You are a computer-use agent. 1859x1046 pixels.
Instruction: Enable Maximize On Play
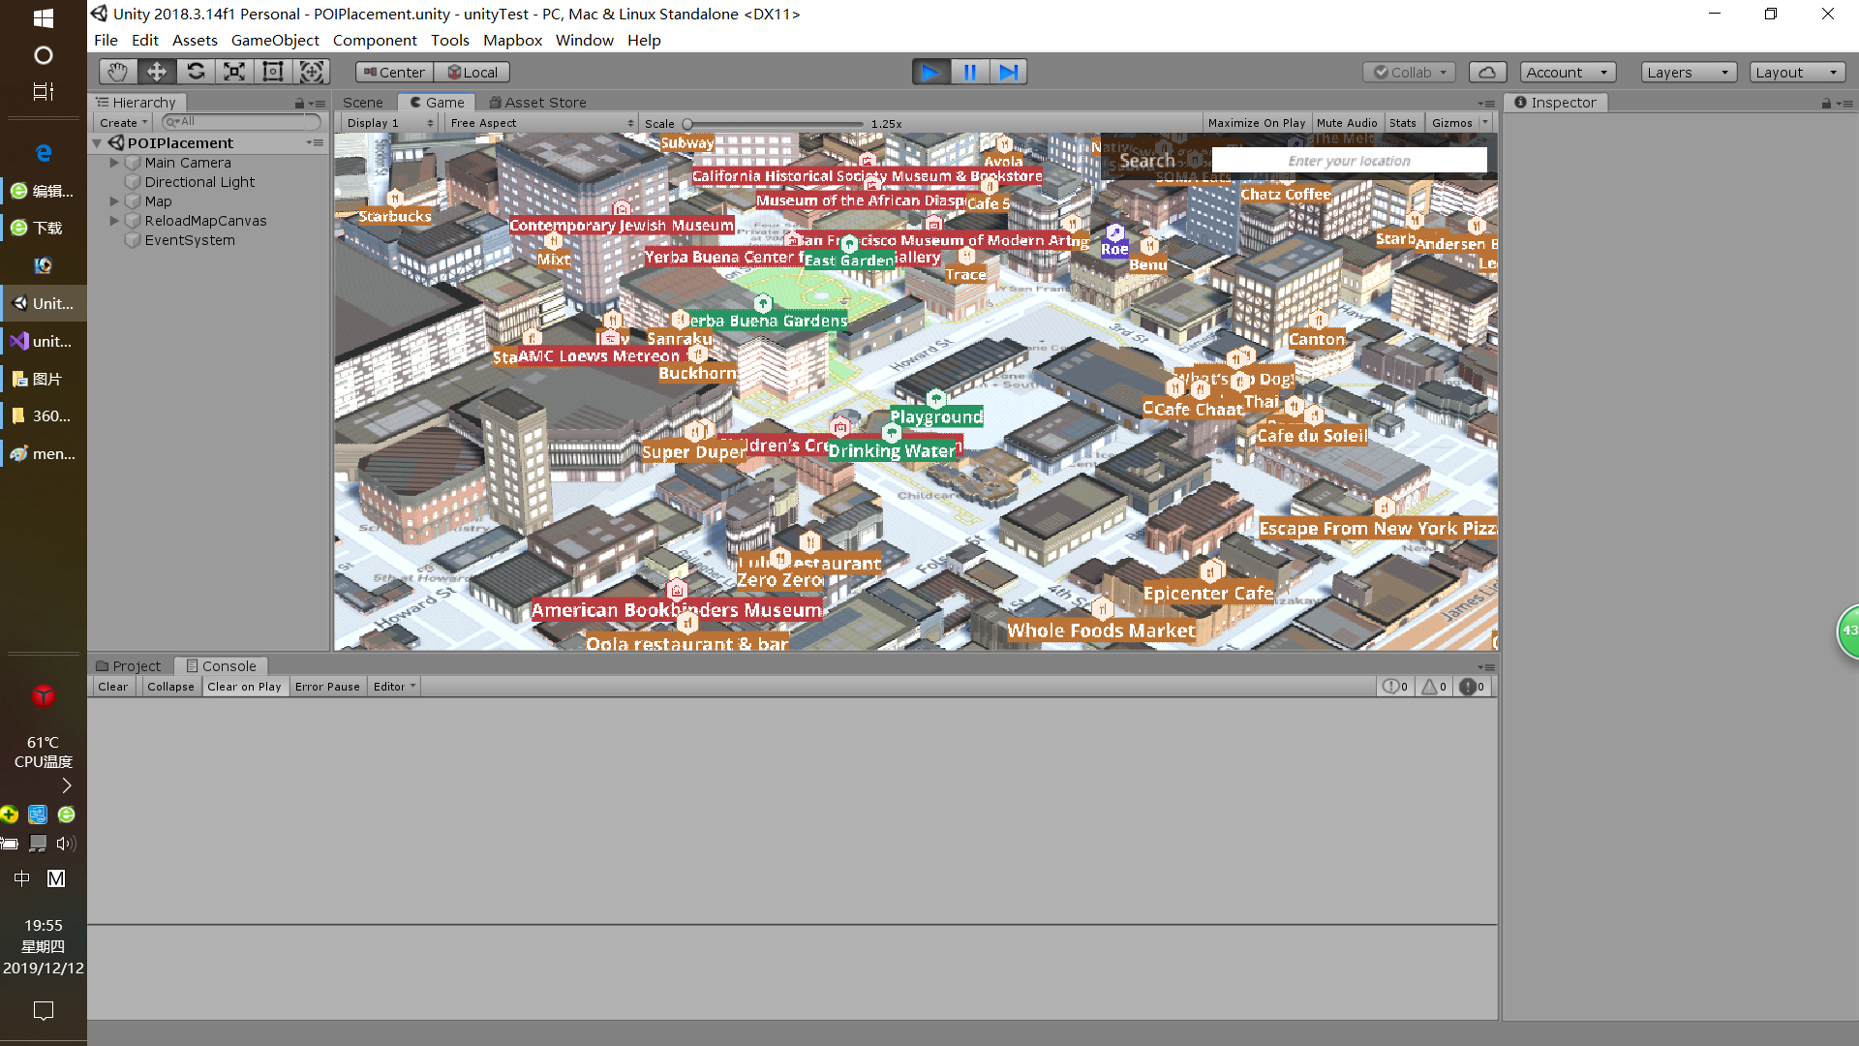point(1256,122)
